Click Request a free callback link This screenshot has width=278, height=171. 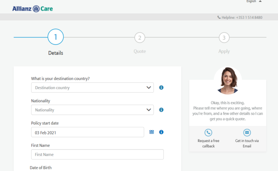coord(208,143)
